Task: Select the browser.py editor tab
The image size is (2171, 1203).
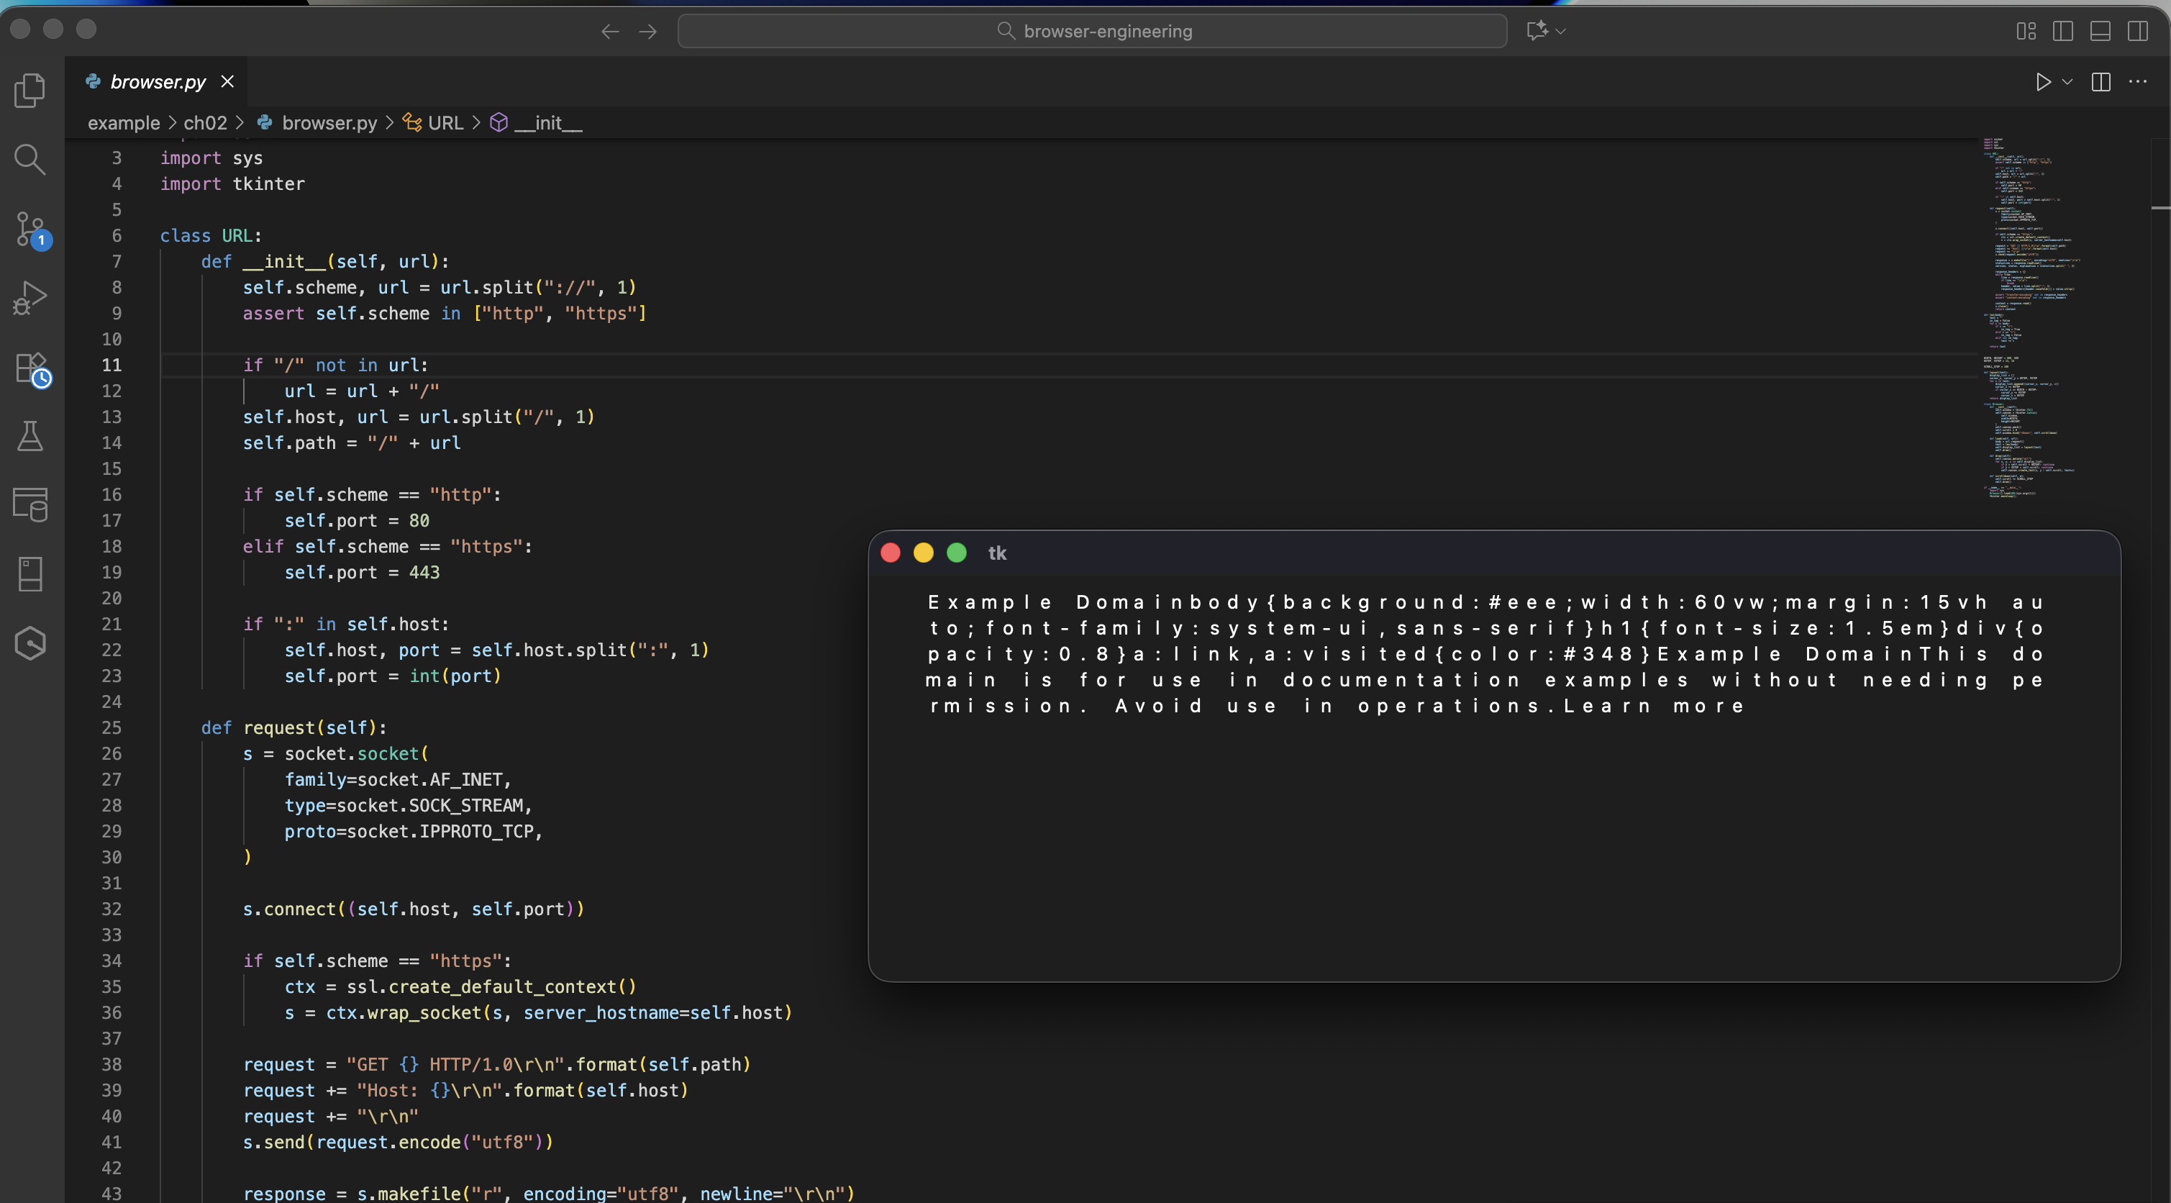Action: (158, 82)
